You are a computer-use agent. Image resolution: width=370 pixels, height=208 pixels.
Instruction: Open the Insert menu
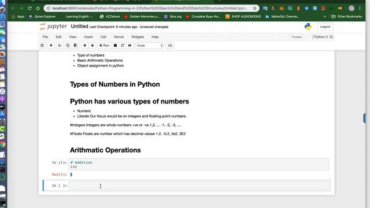point(88,37)
